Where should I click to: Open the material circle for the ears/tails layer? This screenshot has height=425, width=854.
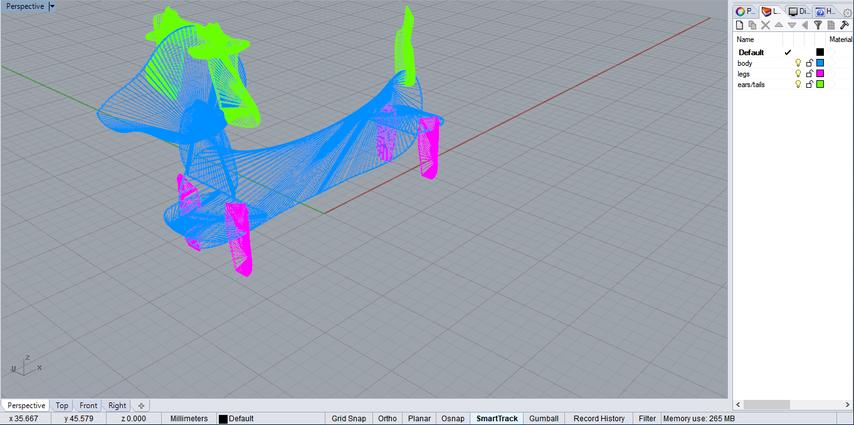click(830, 85)
